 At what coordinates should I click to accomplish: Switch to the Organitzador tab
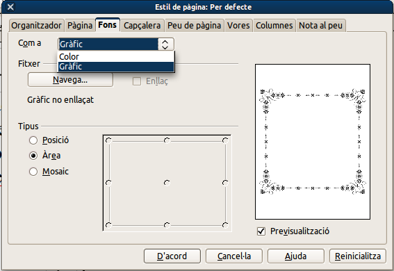pyautogui.click(x=36, y=26)
